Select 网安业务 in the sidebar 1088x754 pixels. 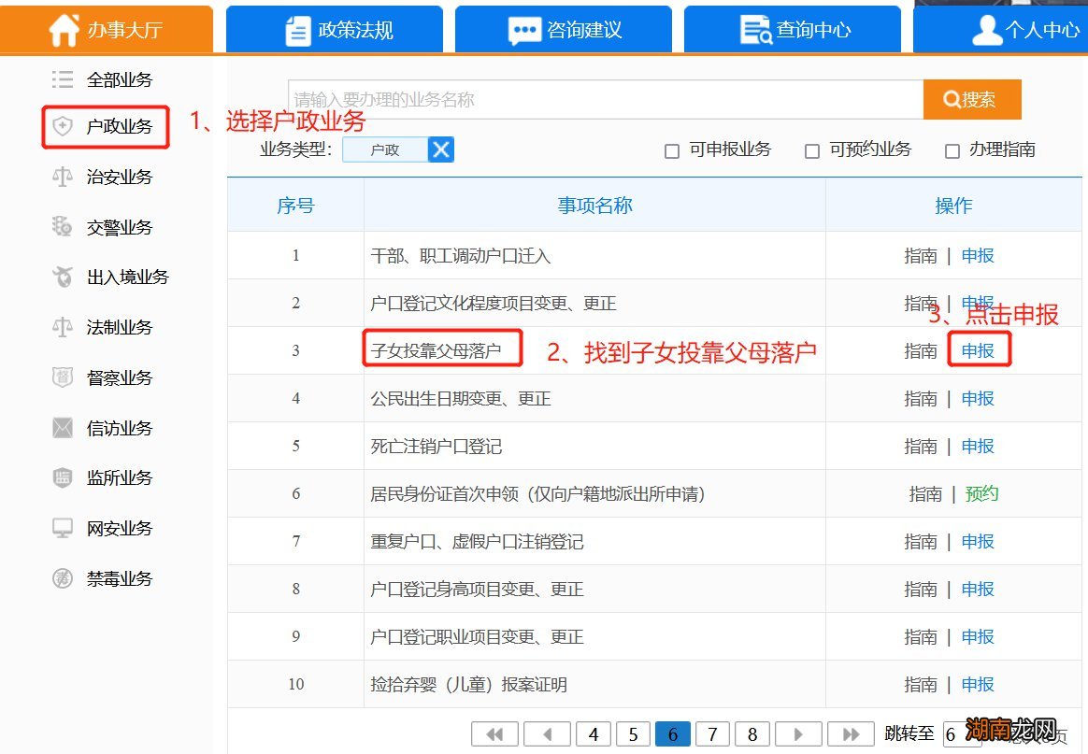coord(106,528)
